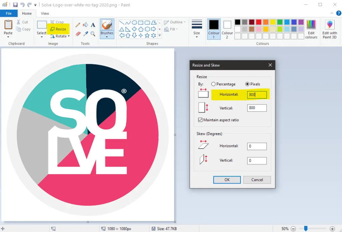Choose the Triangle shape
Screen dimensions: 342x232
tap(122, 29)
